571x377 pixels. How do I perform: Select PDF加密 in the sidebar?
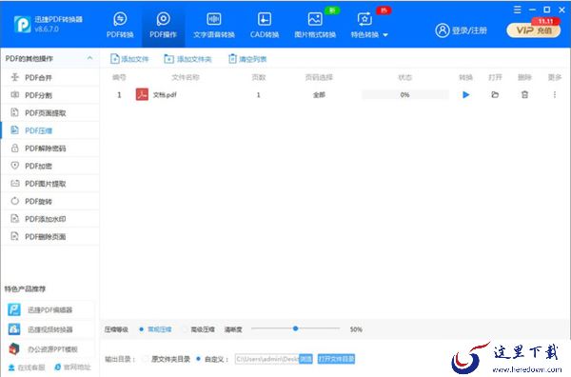point(50,166)
